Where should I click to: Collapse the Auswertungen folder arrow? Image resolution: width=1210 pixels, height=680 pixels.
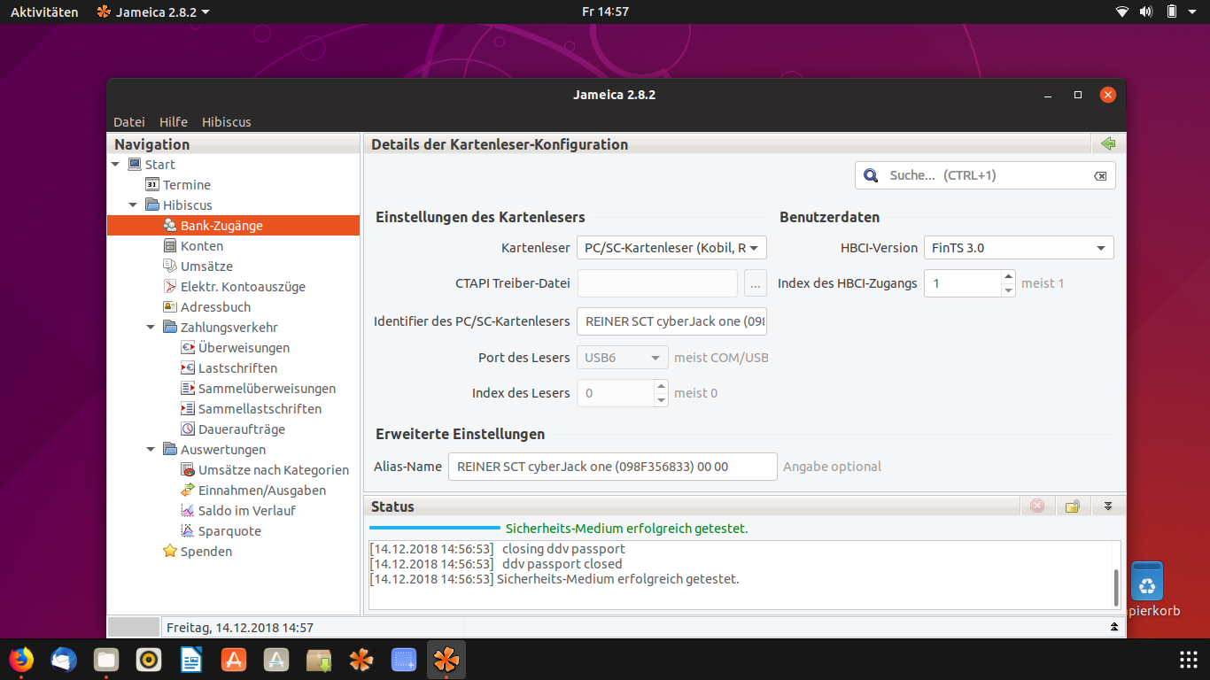151,450
